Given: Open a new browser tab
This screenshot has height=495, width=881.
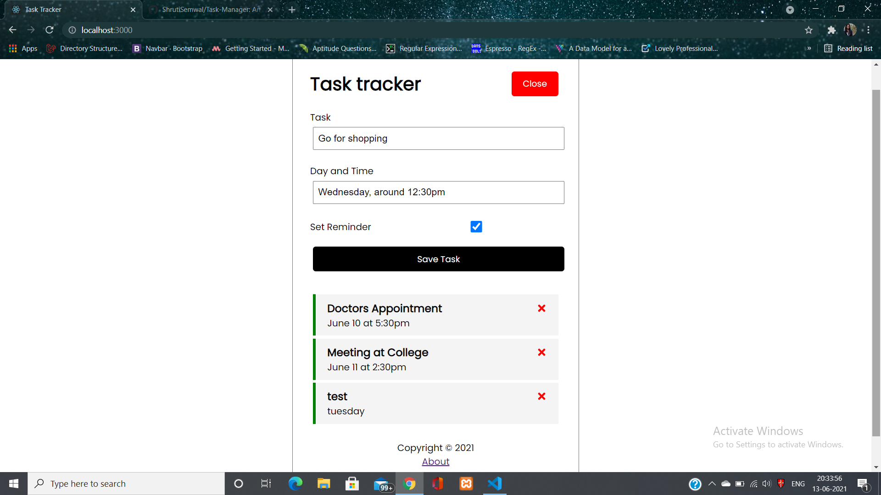Looking at the screenshot, I should click(x=292, y=10).
